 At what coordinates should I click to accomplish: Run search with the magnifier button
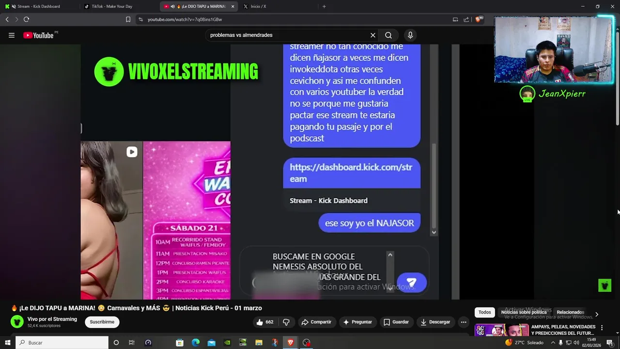(388, 35)
